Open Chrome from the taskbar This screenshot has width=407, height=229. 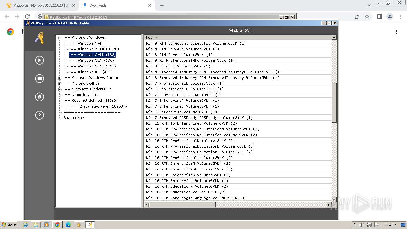58,225
